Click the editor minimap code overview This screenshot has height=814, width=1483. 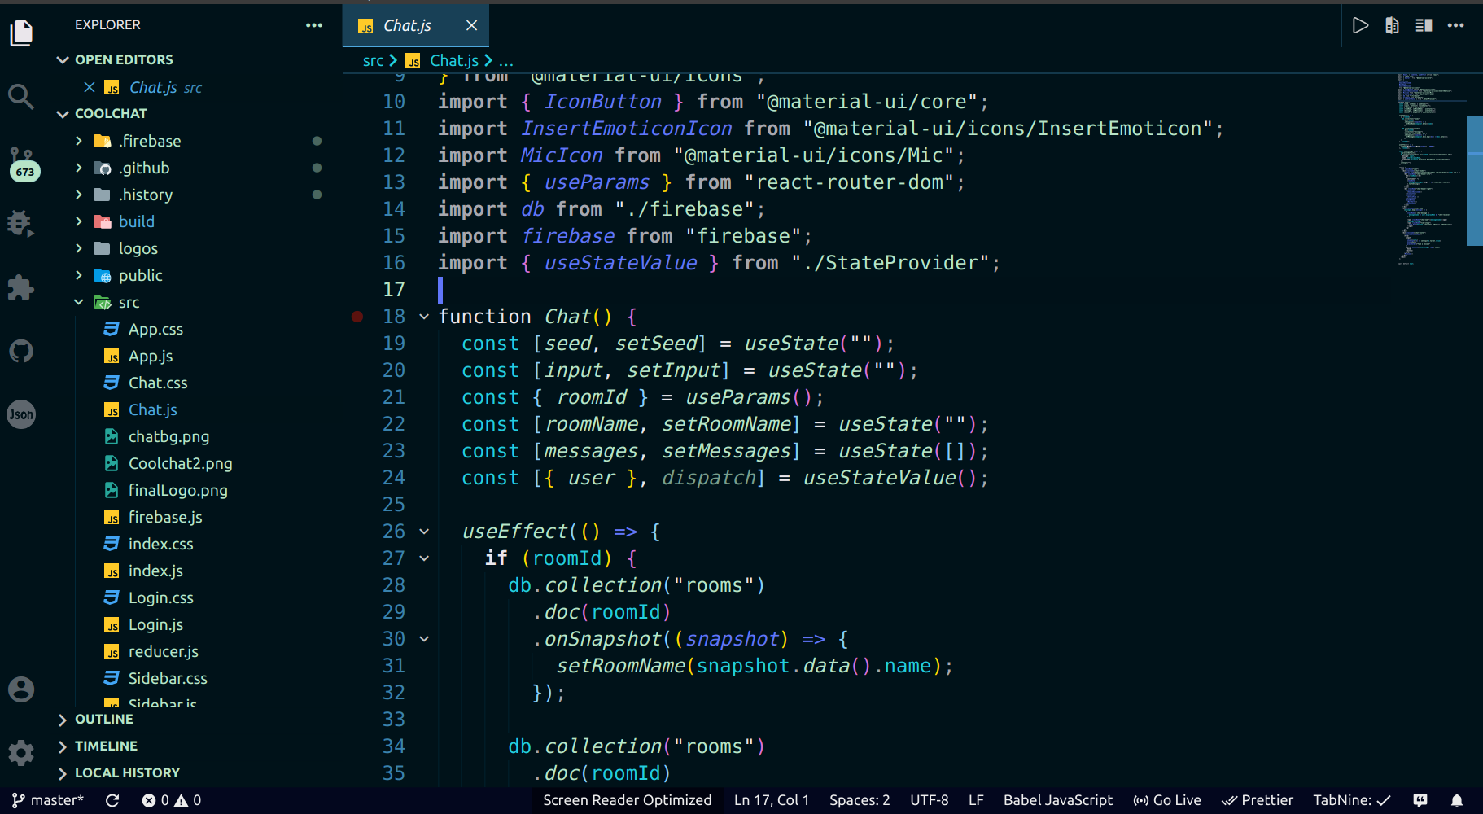tap(1431, 169)
